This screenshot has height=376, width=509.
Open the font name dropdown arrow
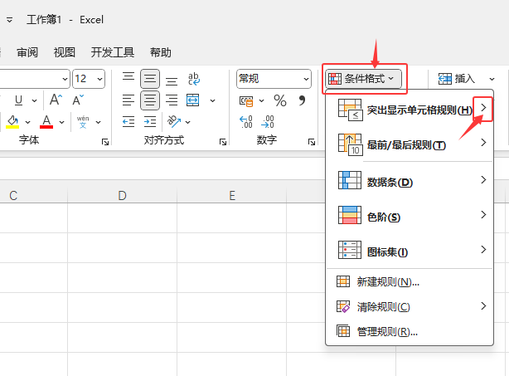pos(65,79)
